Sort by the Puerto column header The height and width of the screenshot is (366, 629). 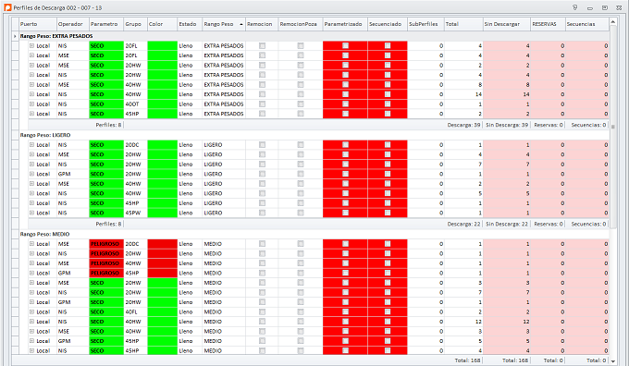pos(38,24)
